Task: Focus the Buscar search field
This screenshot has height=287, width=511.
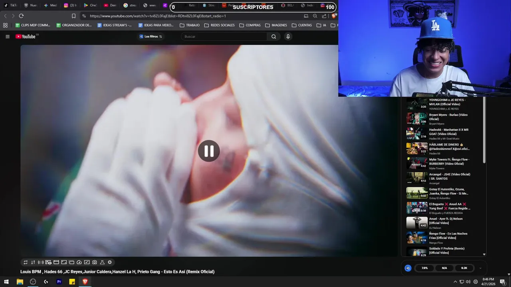Action: (x=224, y=37)
